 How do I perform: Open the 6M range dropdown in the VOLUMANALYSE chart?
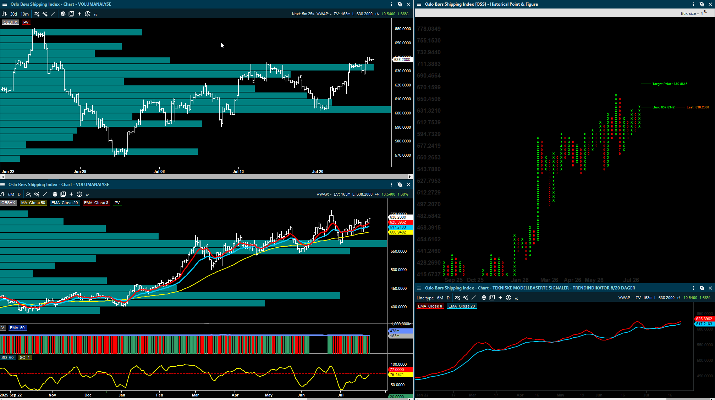(11, 195)
